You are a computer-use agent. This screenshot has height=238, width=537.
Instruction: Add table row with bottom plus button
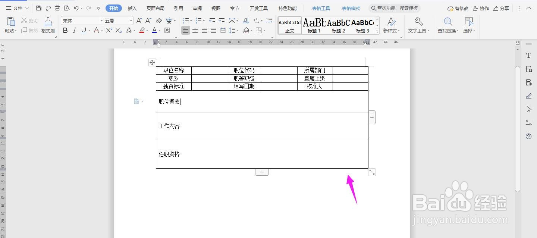click(262, 172)
